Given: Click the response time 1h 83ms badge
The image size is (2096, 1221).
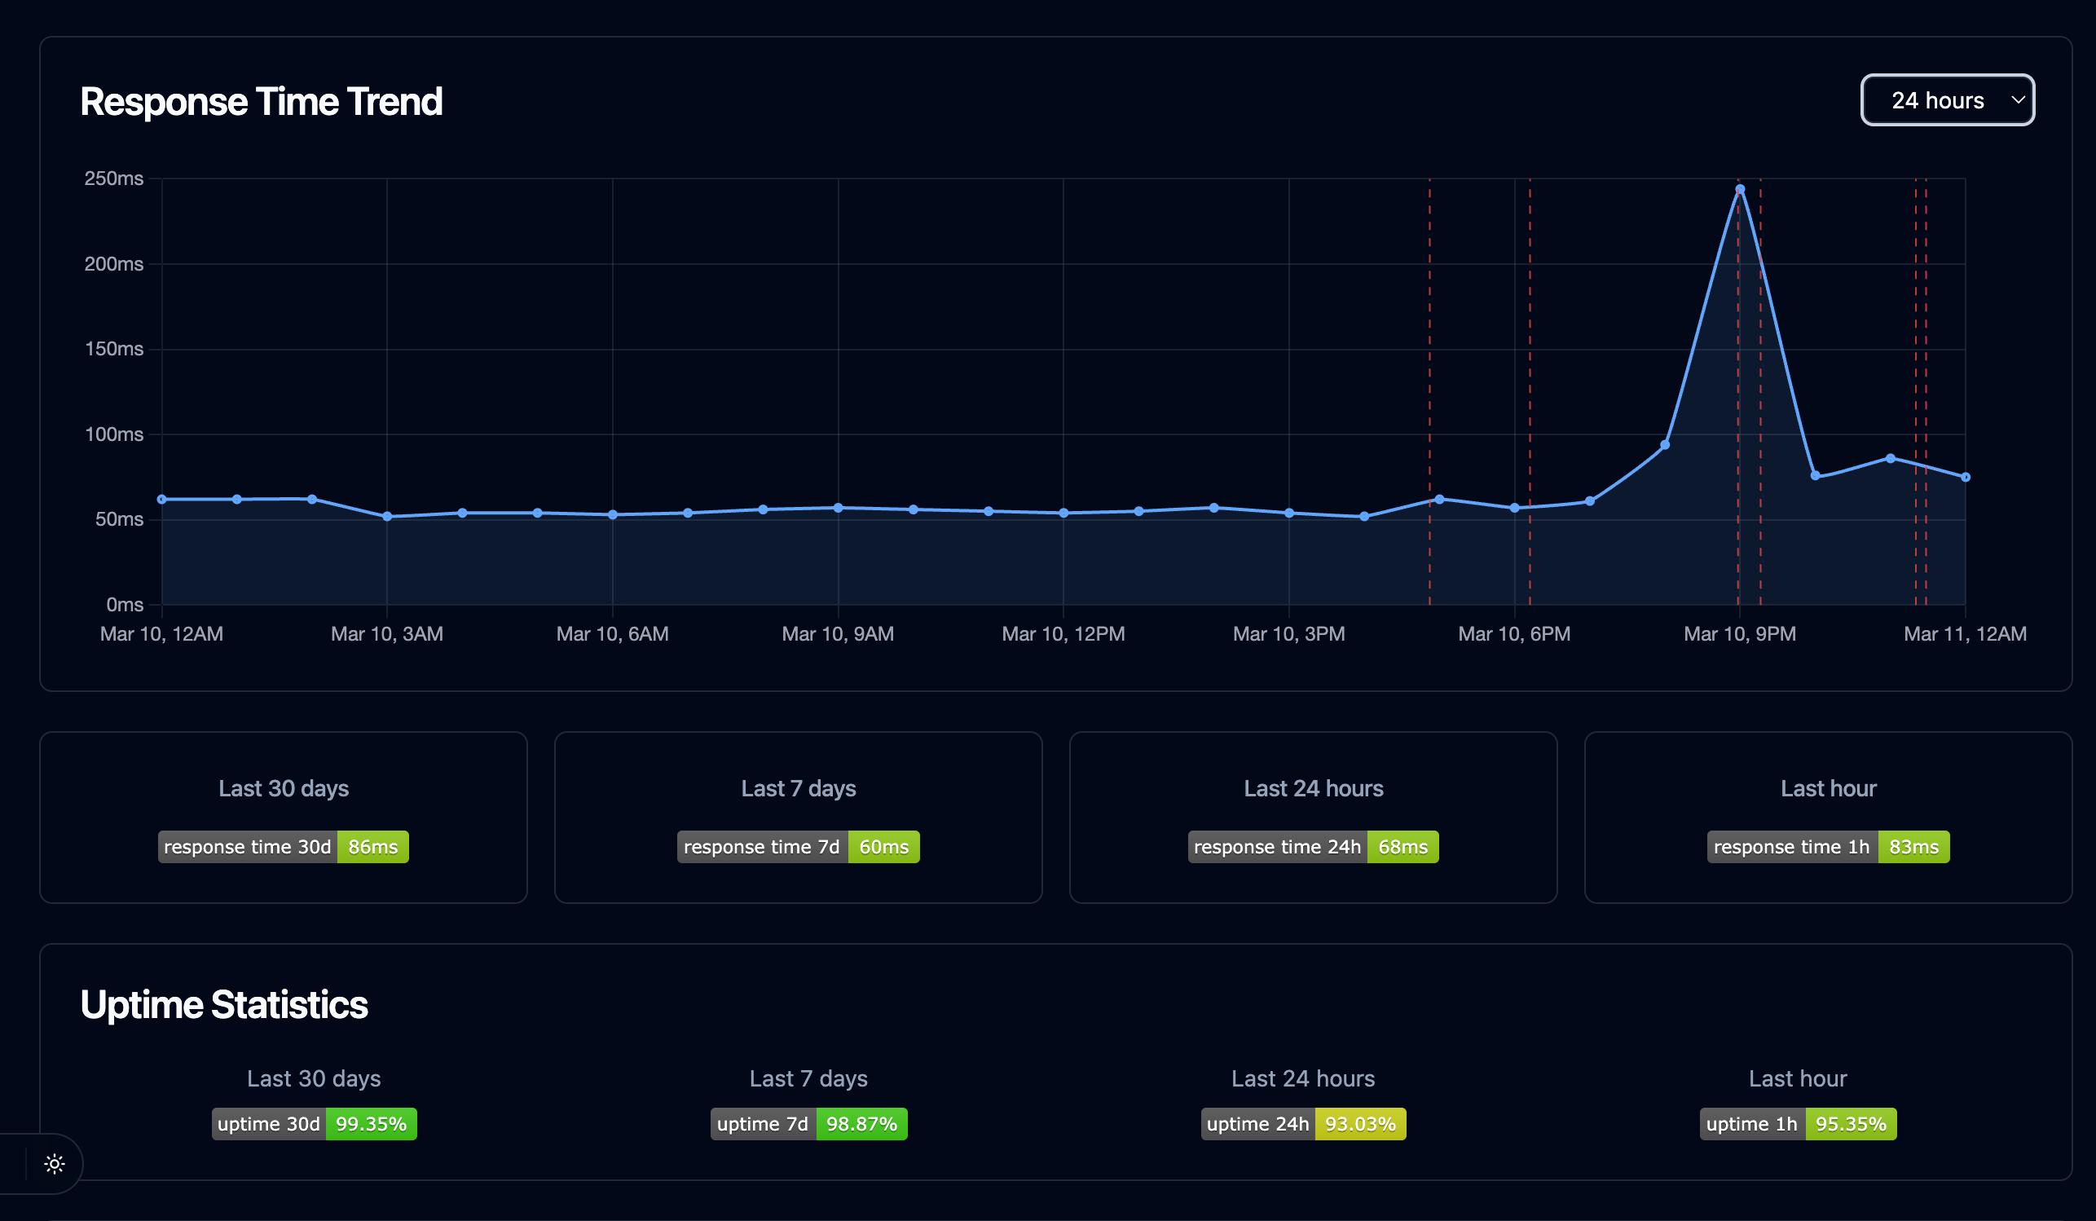Looking at the screenshot, I should [x=1827, y=847].
